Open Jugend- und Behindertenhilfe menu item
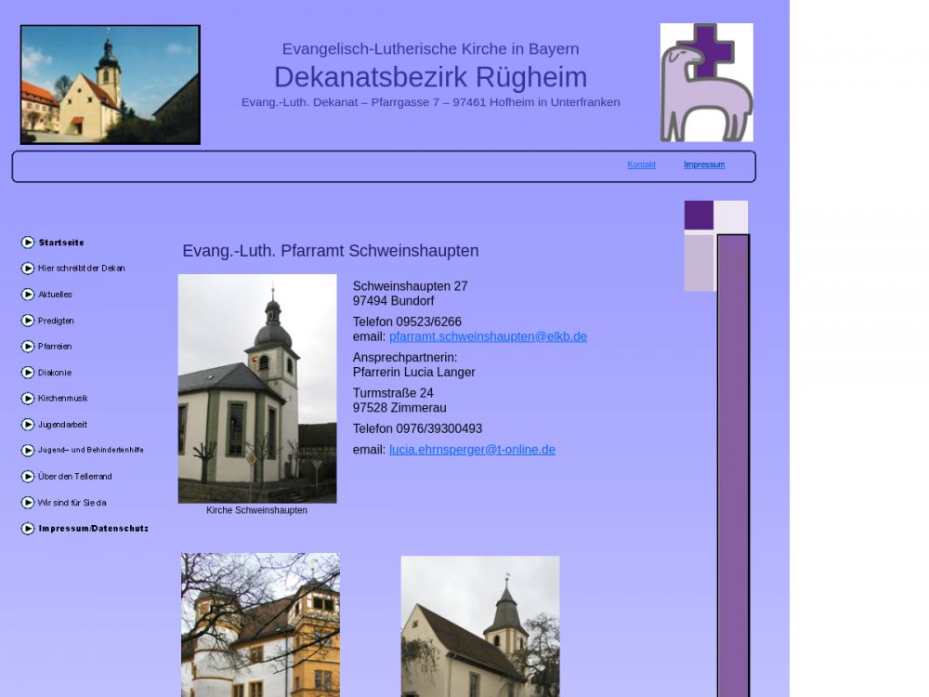 click(91, 451)
